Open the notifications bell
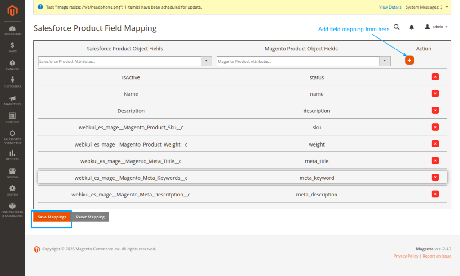This screenshot has height=276, width=460. (411, 27)
